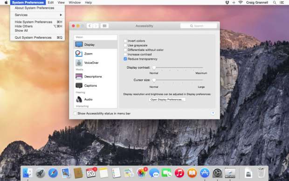
Task: Expand the Services submenu arrow
Action: 61,15
